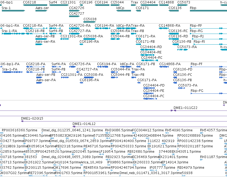Select the CG6194 gene label

tap(101, 2)
